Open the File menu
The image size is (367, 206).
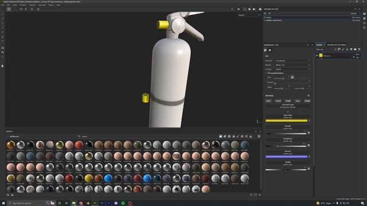3,5
